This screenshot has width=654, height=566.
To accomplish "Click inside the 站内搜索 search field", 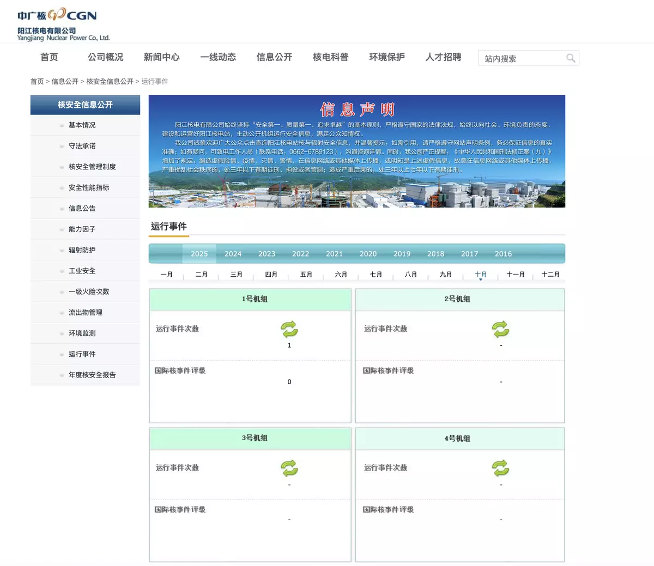I will coord(522,58).
